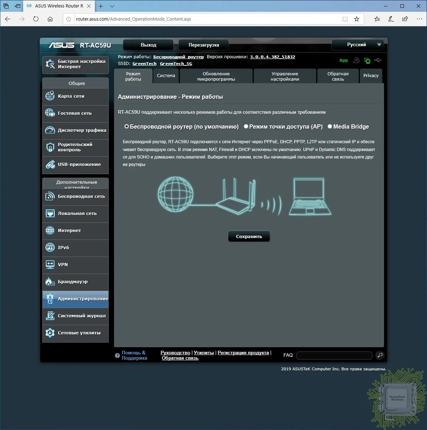Open Системный журнал in the sidebar
This screenshot has width=427, height=430.
(76, 316)
